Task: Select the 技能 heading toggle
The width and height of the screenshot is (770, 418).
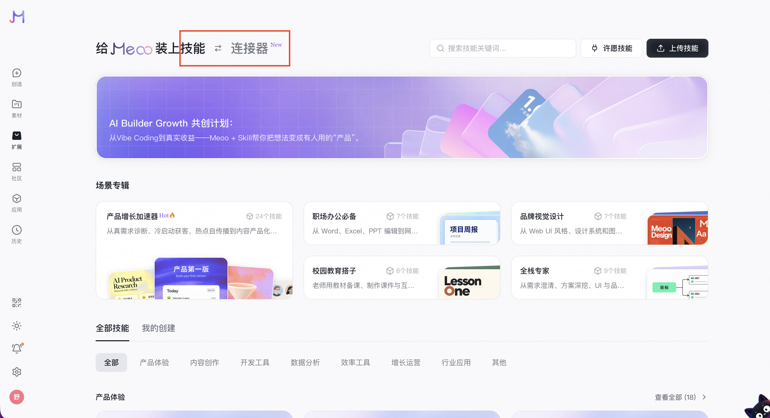Action: click(193, 48)
